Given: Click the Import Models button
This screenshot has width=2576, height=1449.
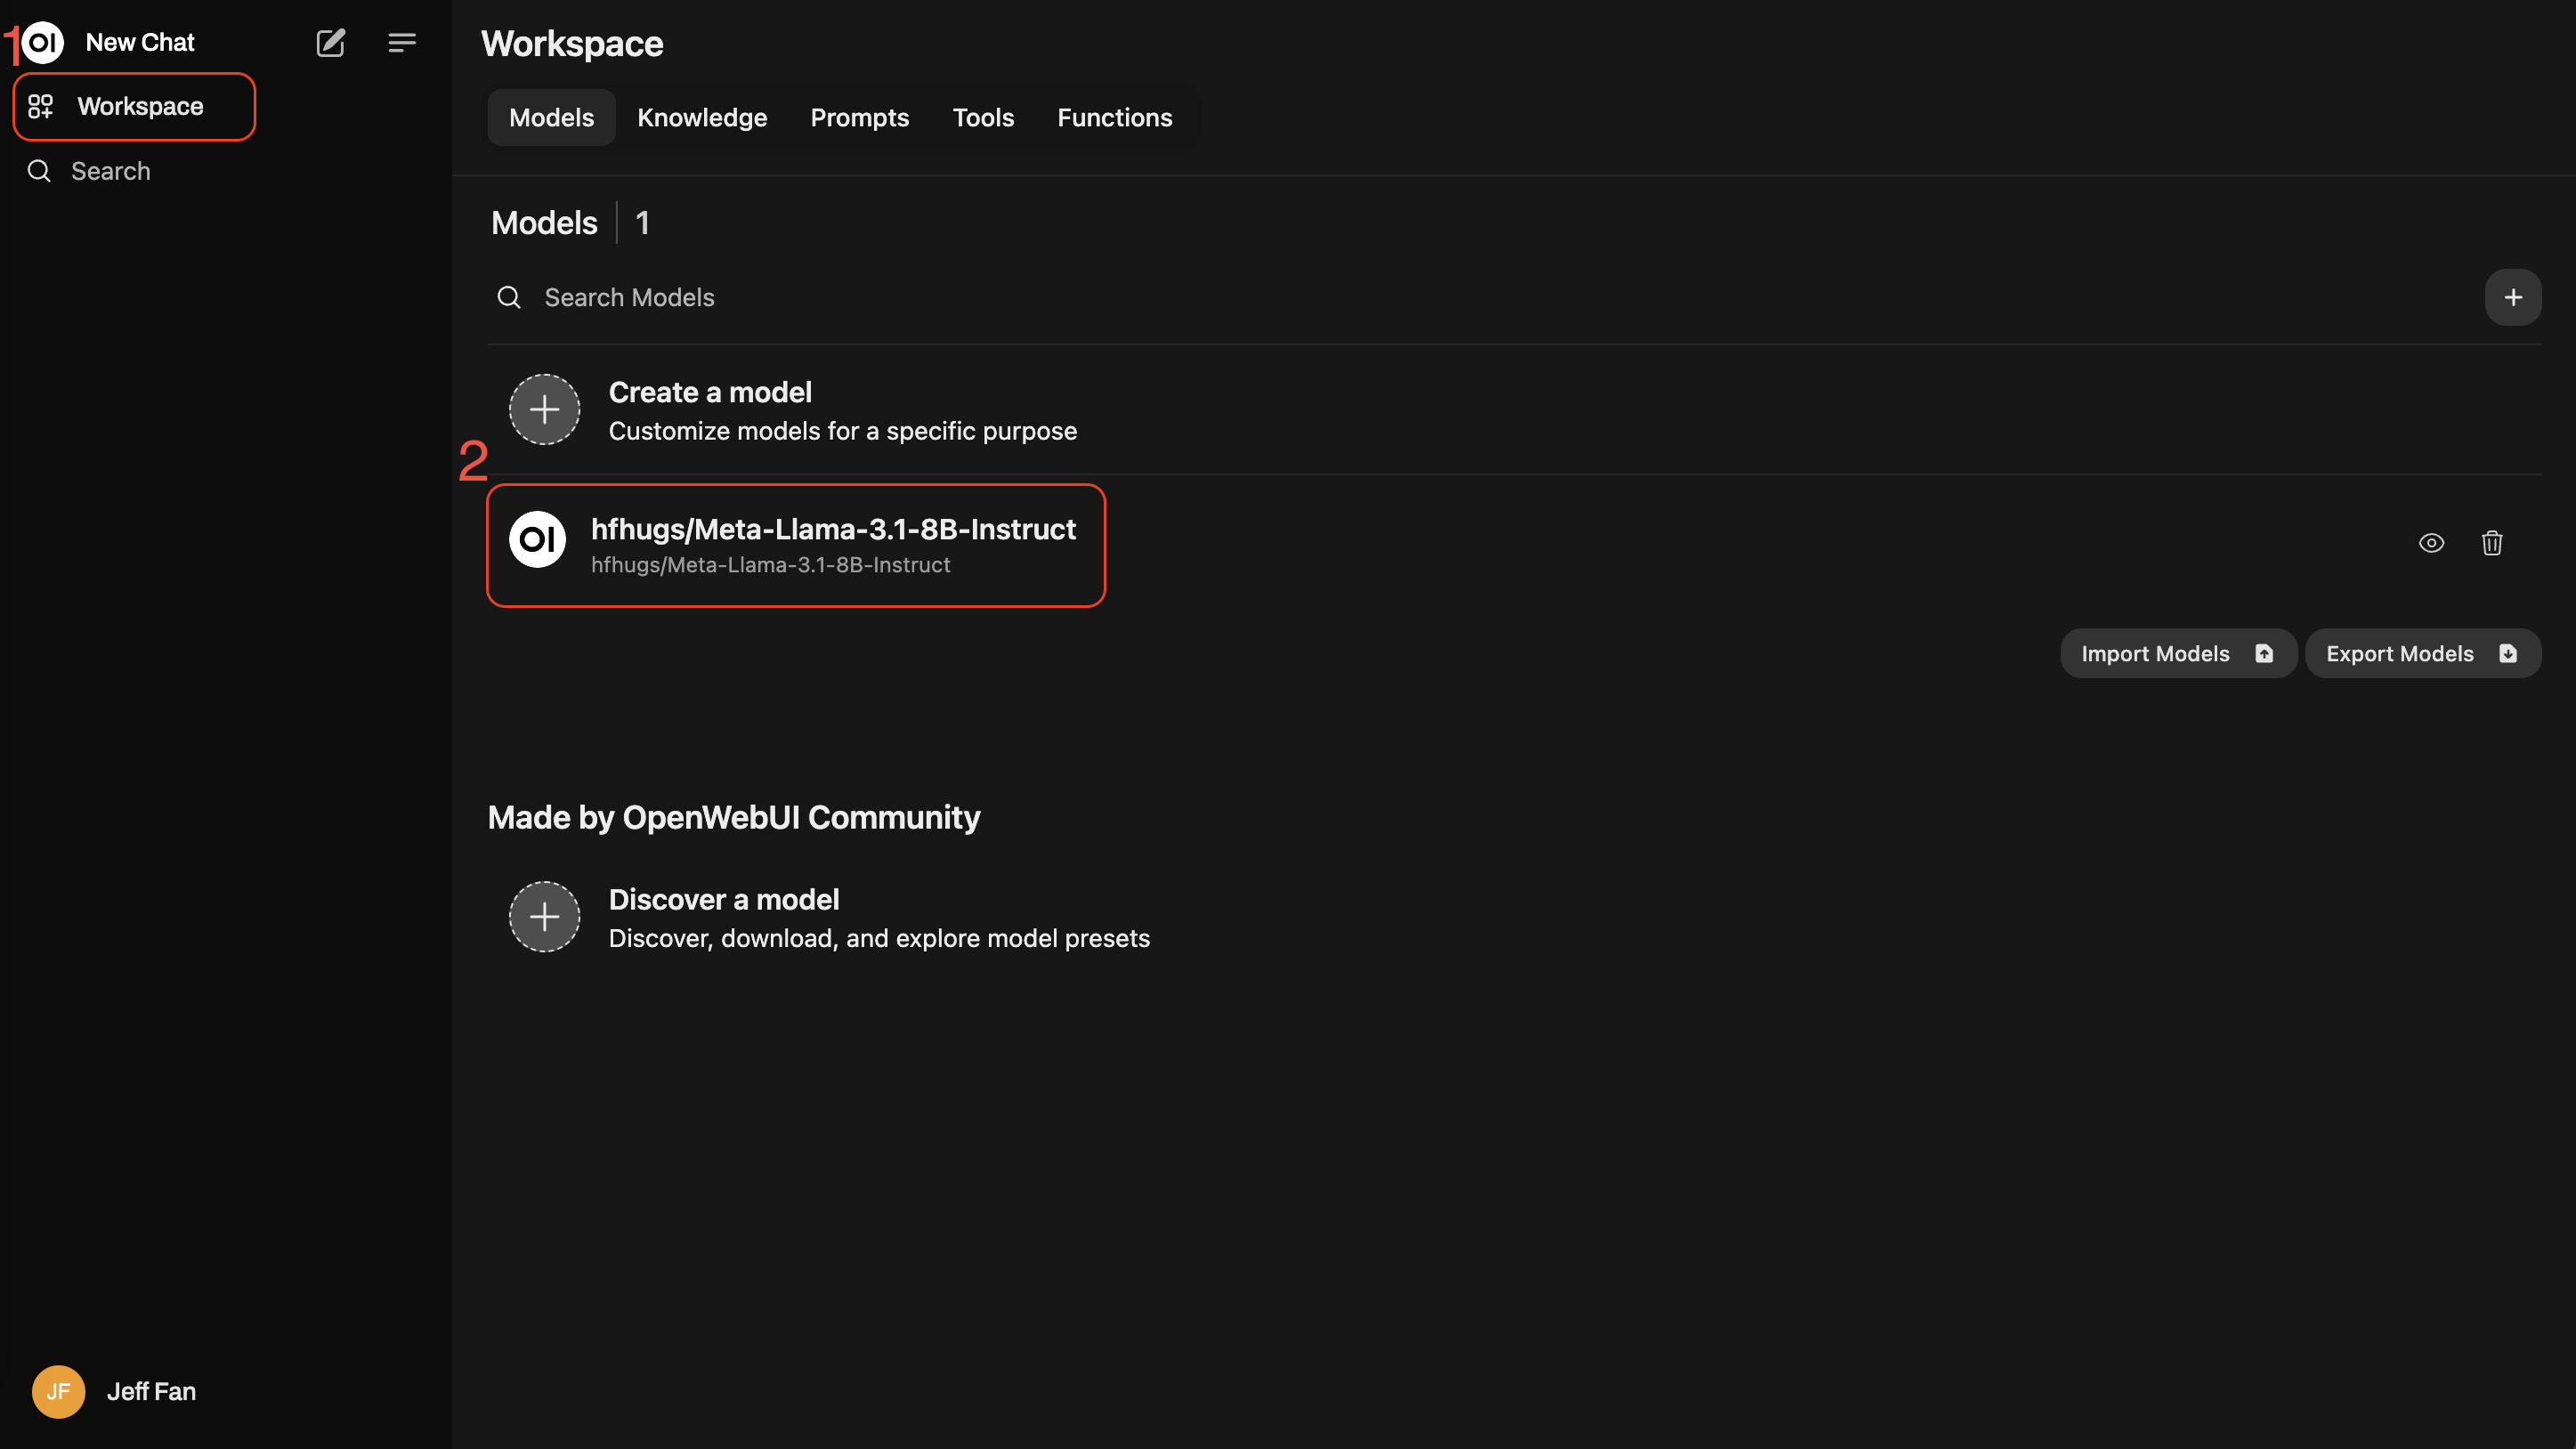Looking at the screenshot, I should (x=2177, y=653).
